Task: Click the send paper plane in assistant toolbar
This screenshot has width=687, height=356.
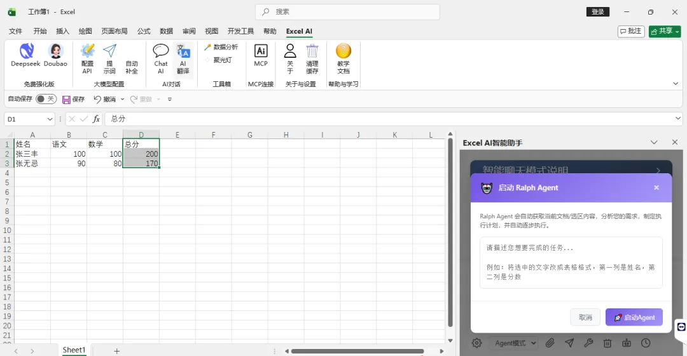Action: [x=569, y=343]
